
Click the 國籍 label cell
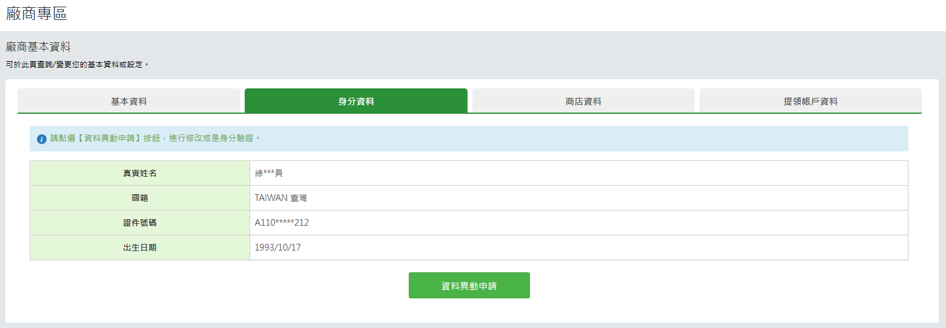pos(140,198)
